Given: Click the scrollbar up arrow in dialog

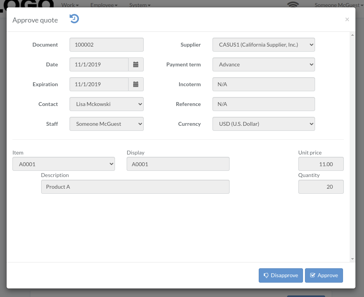Looking at the screenshot, I should point(352,35).
